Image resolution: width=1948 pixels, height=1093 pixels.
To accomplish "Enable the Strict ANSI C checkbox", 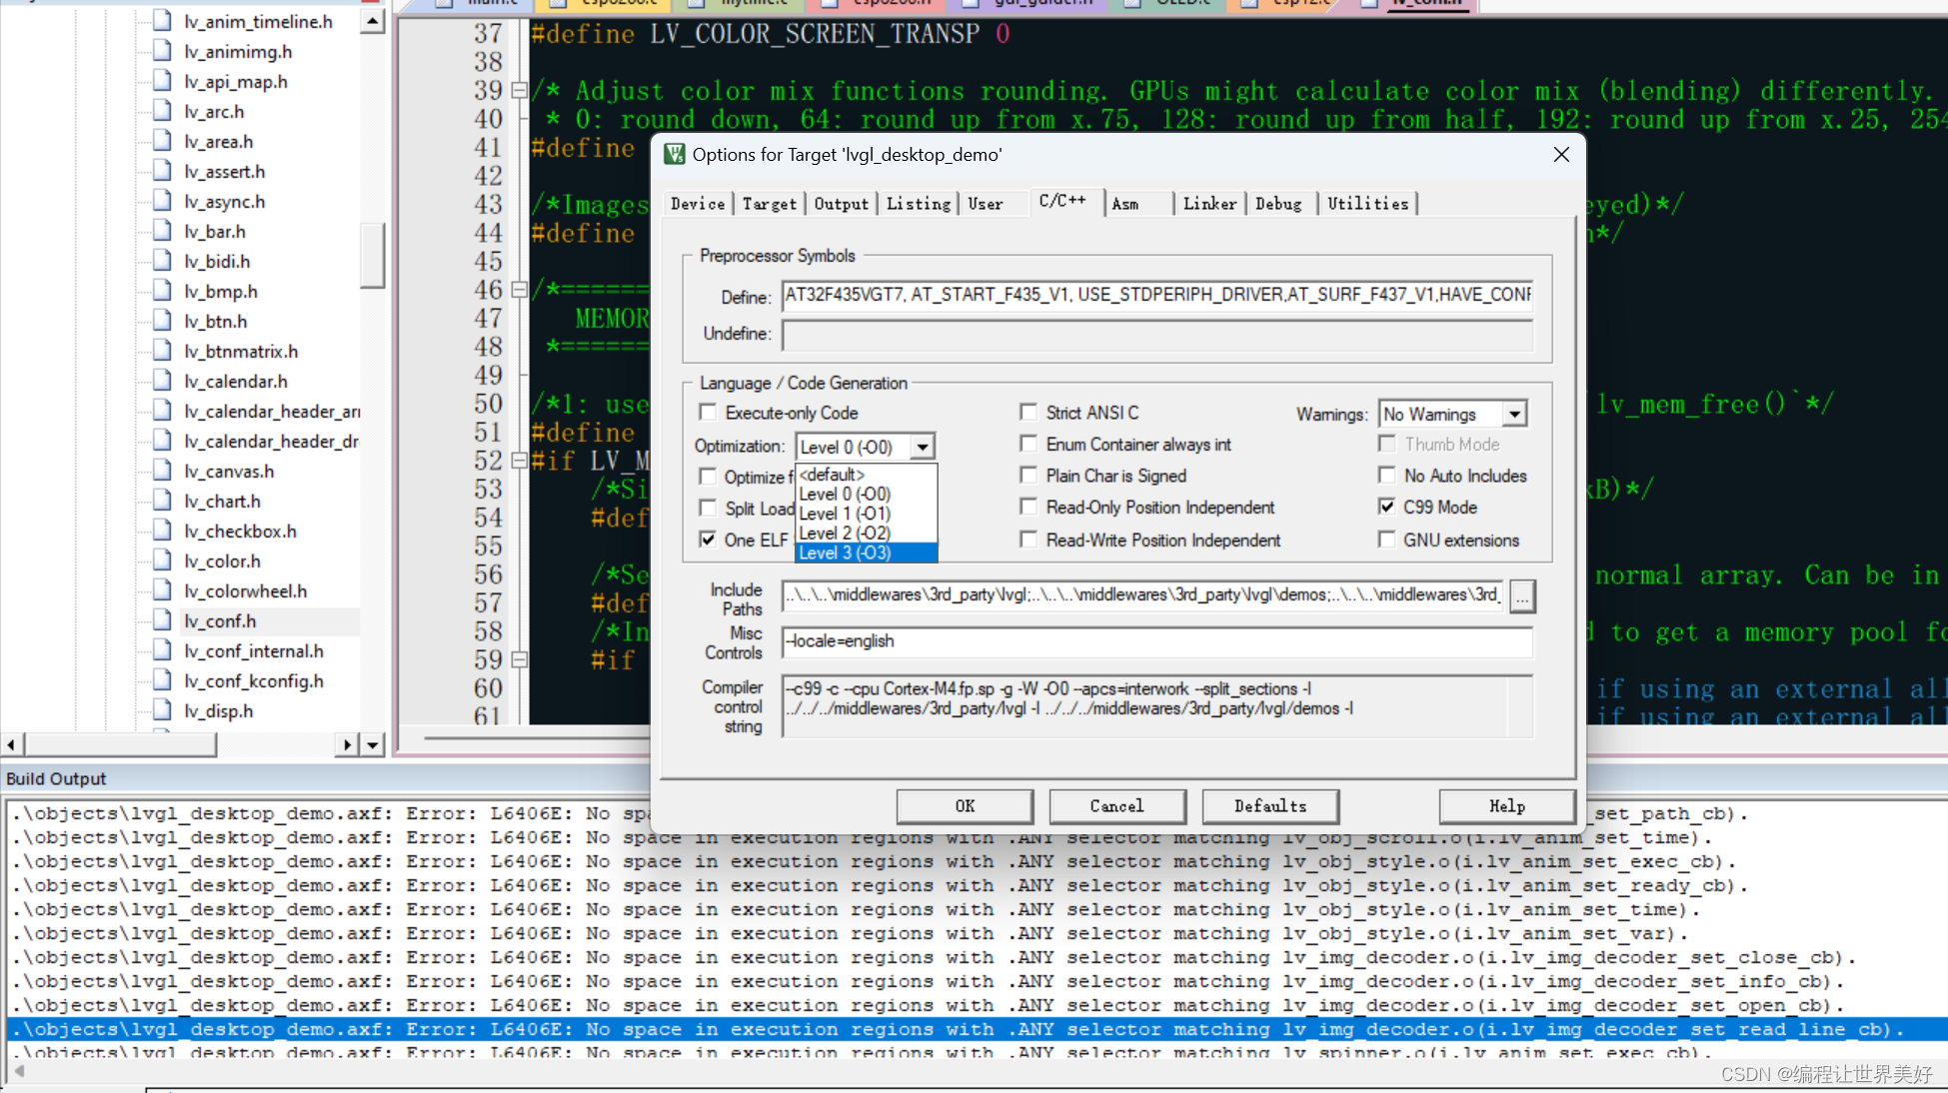I will (x=1029, y=412).
